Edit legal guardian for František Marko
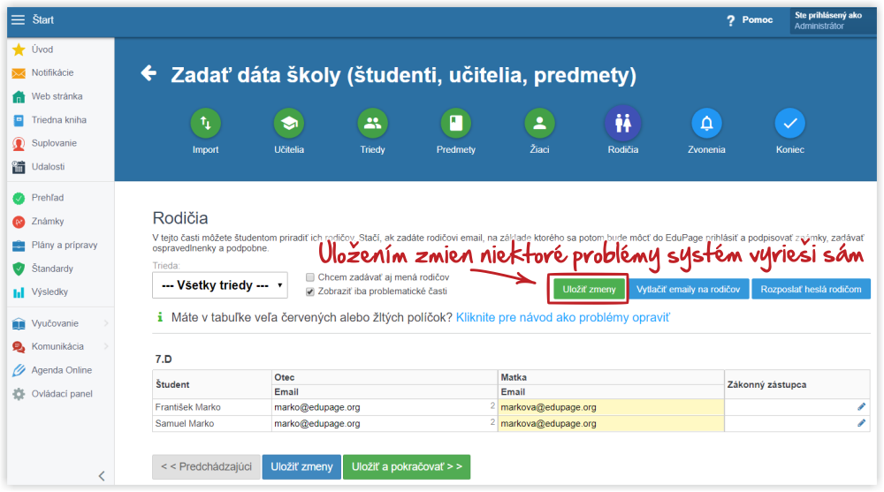This screenshot has width=884, height=492. point(862,407)
